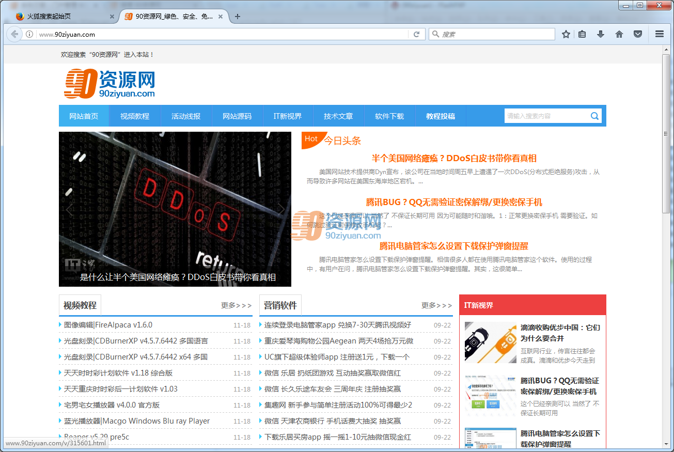Open 集趣网 新手参与简单注册活动 article
Viewport: 674px width, 452px height.
click(x=338, y=405)
